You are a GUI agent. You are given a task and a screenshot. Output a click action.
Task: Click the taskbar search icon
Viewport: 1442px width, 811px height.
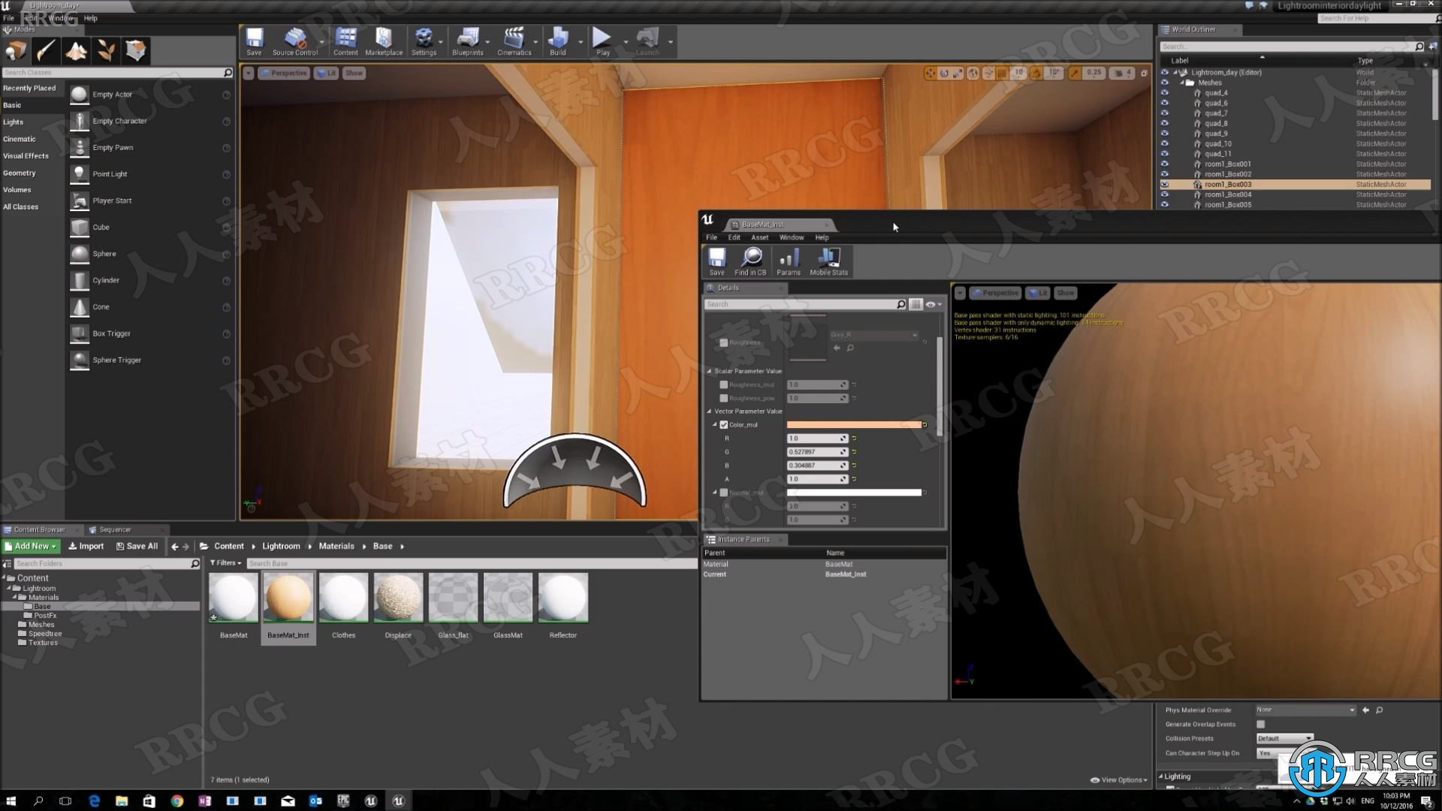(38, 800)
